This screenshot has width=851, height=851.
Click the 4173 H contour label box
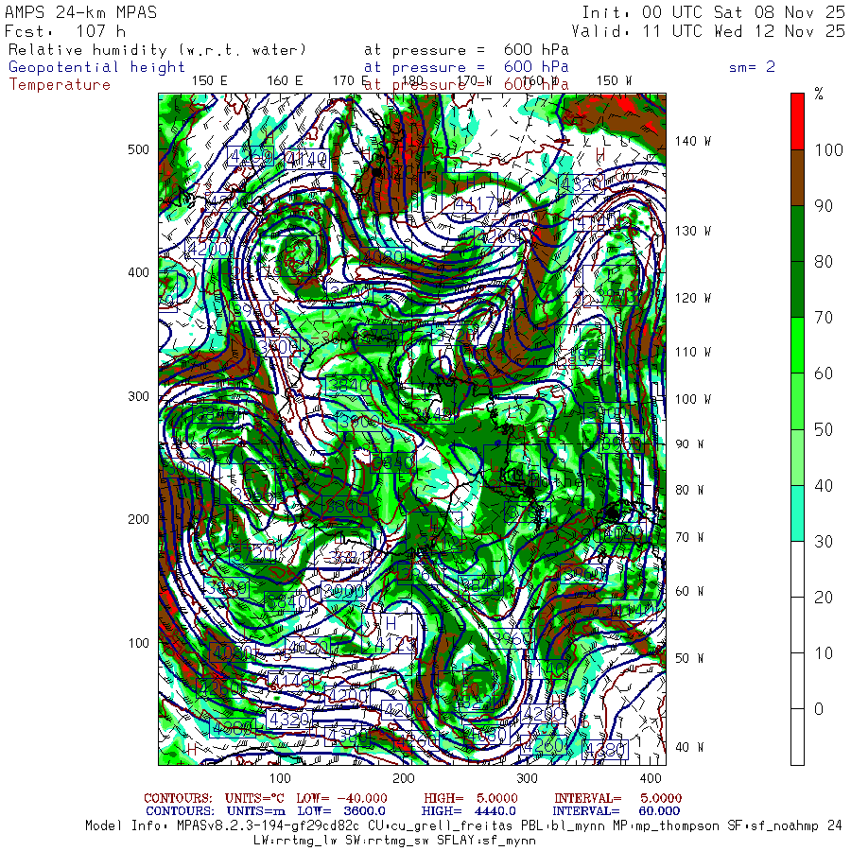click(x=390, y=634)
